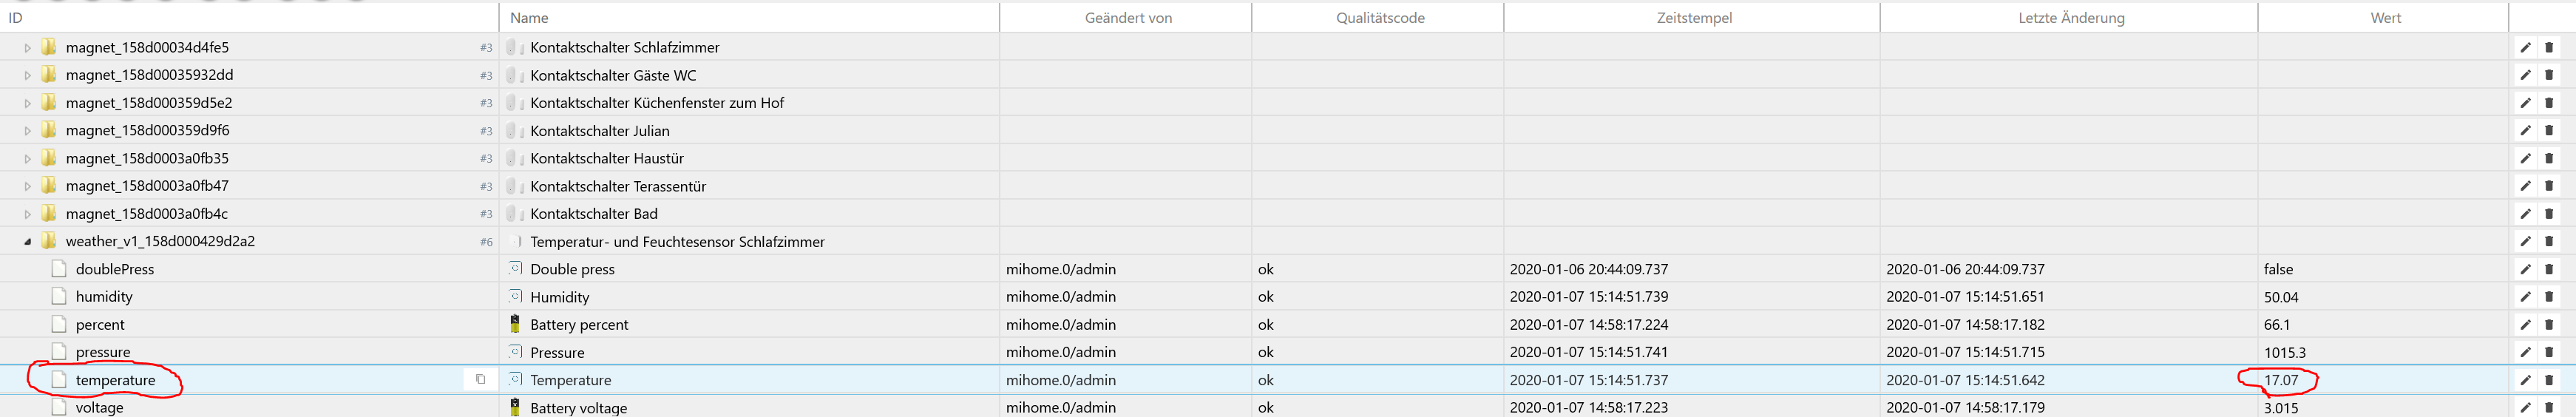
Task: Click pencil icon on the humidity row
Action: tap(2525, 297)
